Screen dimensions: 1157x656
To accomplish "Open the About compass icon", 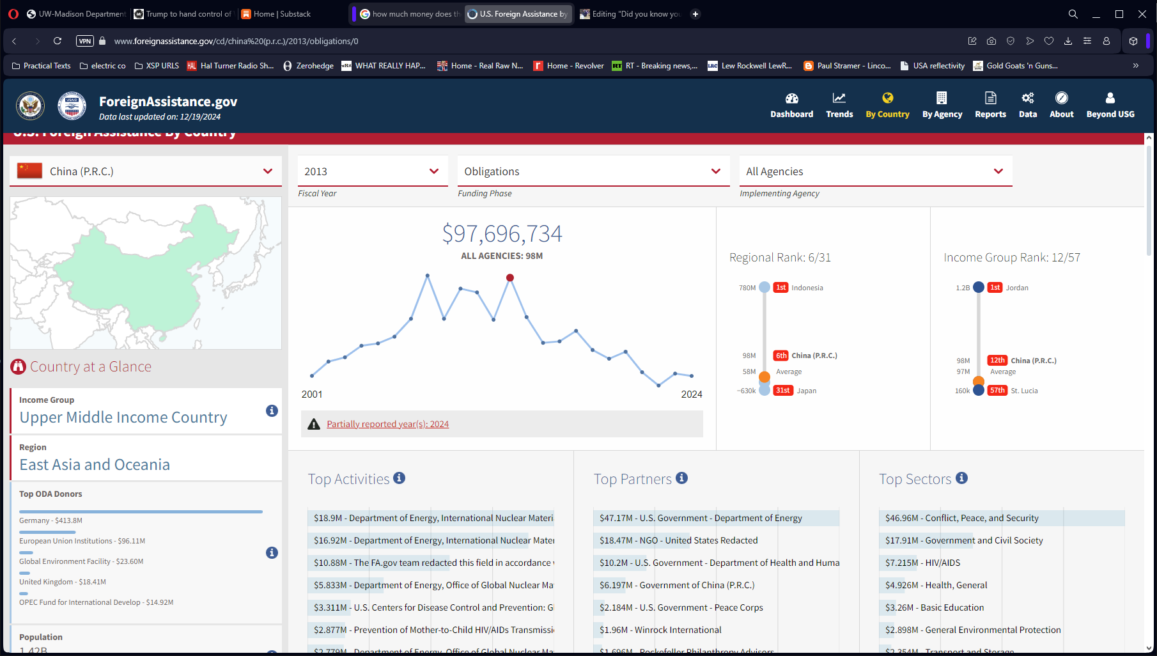I will (x=1061, y=98).
